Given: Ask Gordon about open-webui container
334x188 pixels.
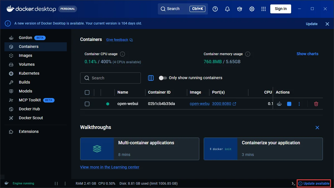Looking at the screenshot, I should [279, 104].
